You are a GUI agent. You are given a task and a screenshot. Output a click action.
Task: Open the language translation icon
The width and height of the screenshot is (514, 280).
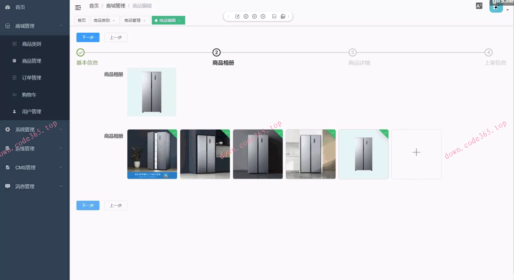pyautogui.click(x=479, y=6)
